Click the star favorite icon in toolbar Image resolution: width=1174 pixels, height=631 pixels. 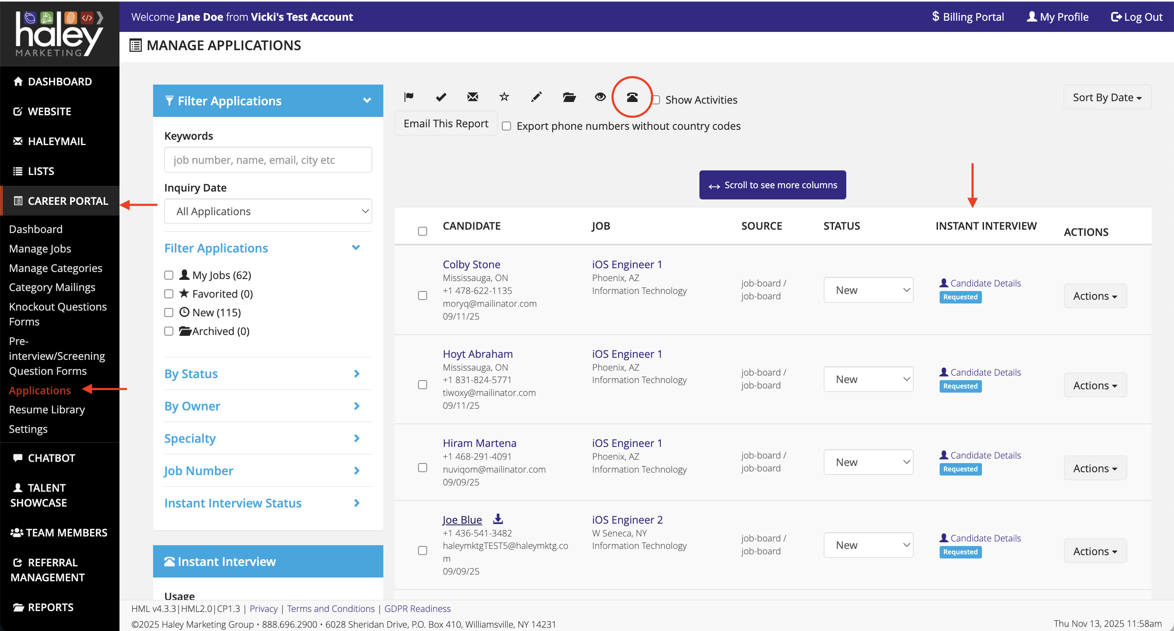(x=504, y=97)
